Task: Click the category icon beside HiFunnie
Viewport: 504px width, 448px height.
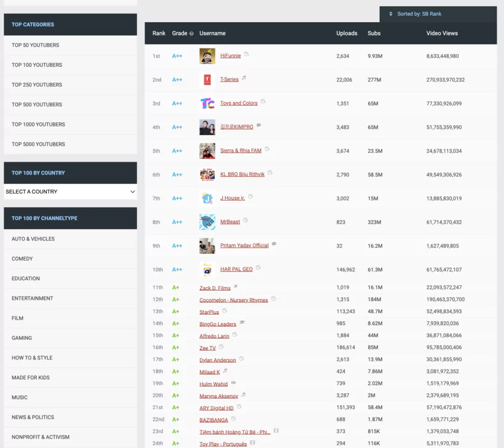Action: [246, 54]
